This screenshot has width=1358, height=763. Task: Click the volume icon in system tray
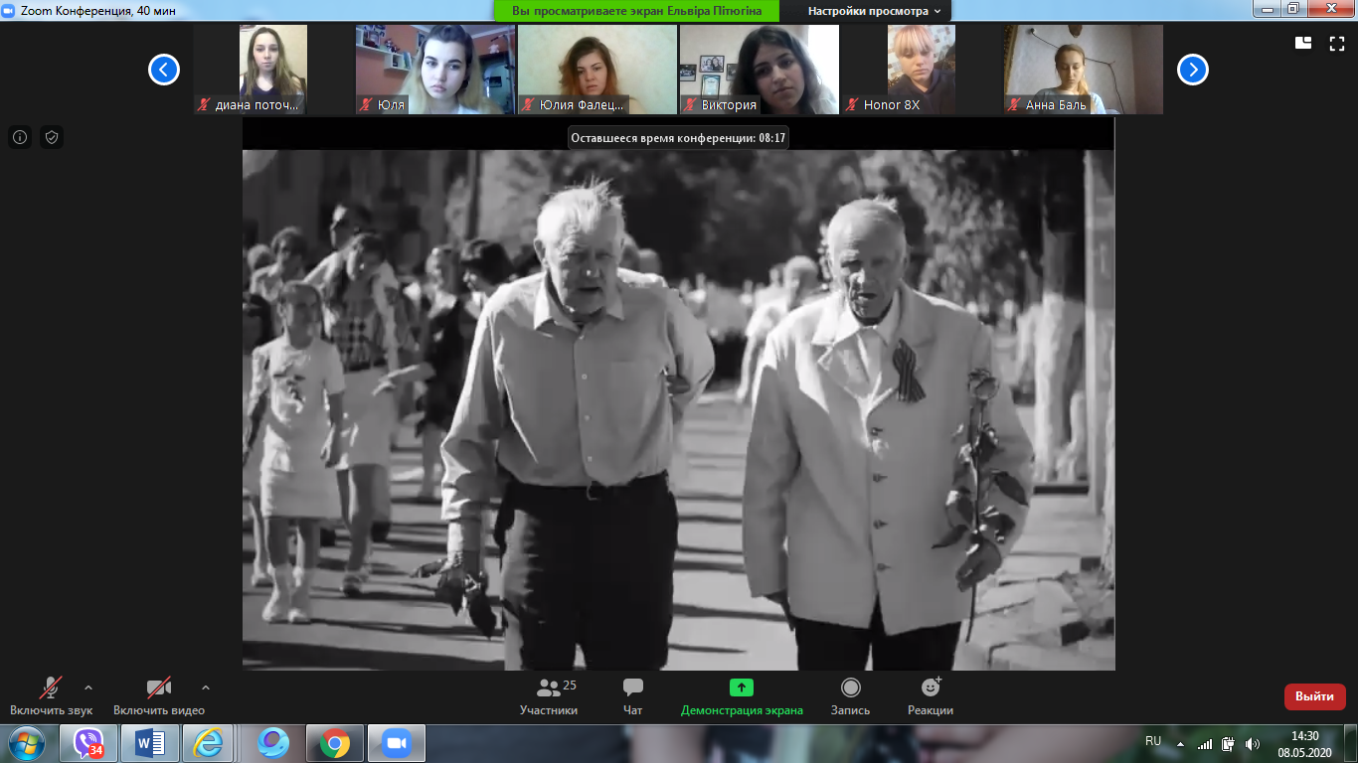tap(1253, 743)
